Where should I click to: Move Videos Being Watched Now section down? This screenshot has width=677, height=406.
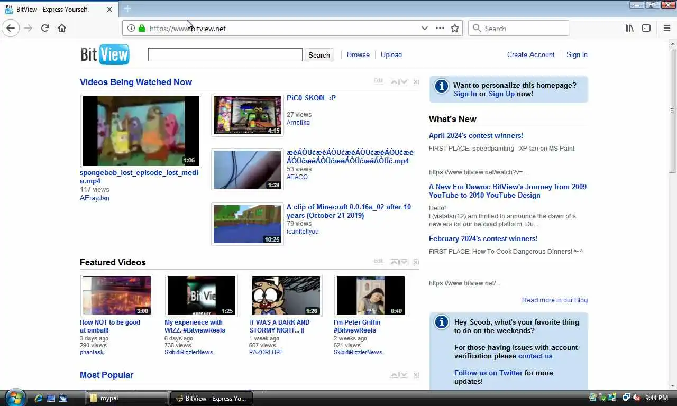(x=404, y=82)
